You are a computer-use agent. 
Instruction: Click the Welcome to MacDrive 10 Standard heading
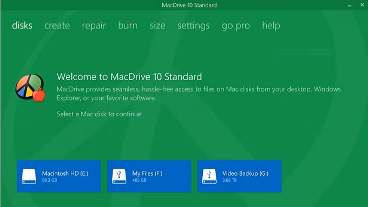click(129, 77)
